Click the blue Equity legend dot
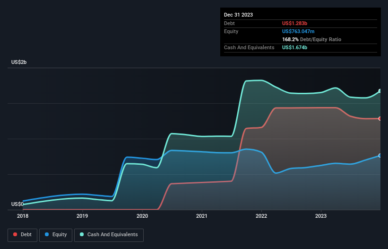The width and height of the screenshot is (388, 249). click(47, 234)
